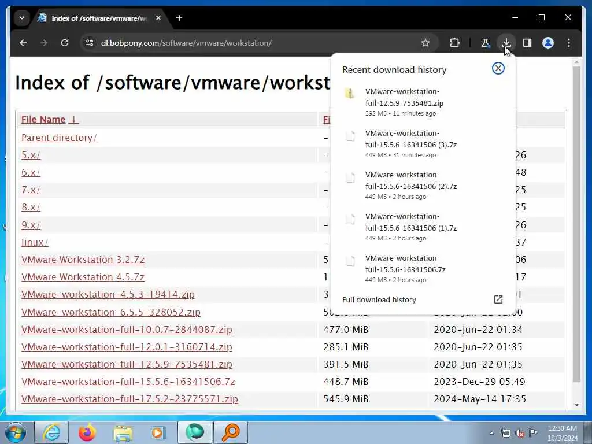
Task: Go back to the previous page
Action: pyautogui.click(x=23, y=43)
